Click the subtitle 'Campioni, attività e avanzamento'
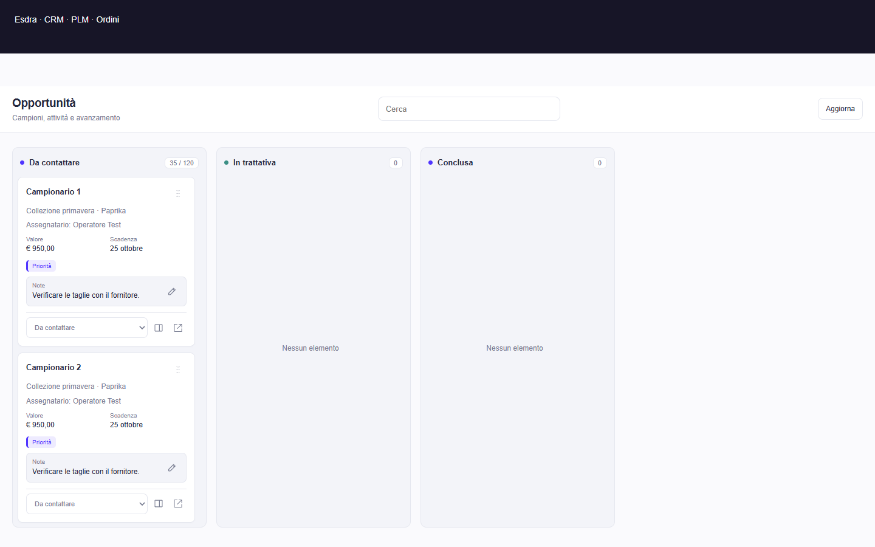The width and height of the screenshot is (875, 547). pos(66,118)
